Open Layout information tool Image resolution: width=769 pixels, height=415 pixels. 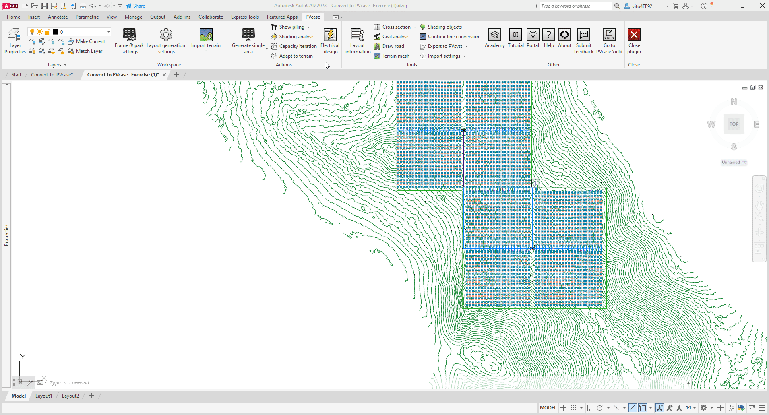pos(358,41)
